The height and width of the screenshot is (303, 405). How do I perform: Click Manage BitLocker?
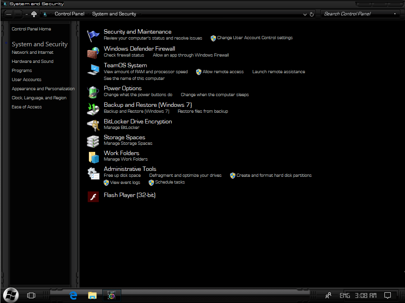point(121,127)
